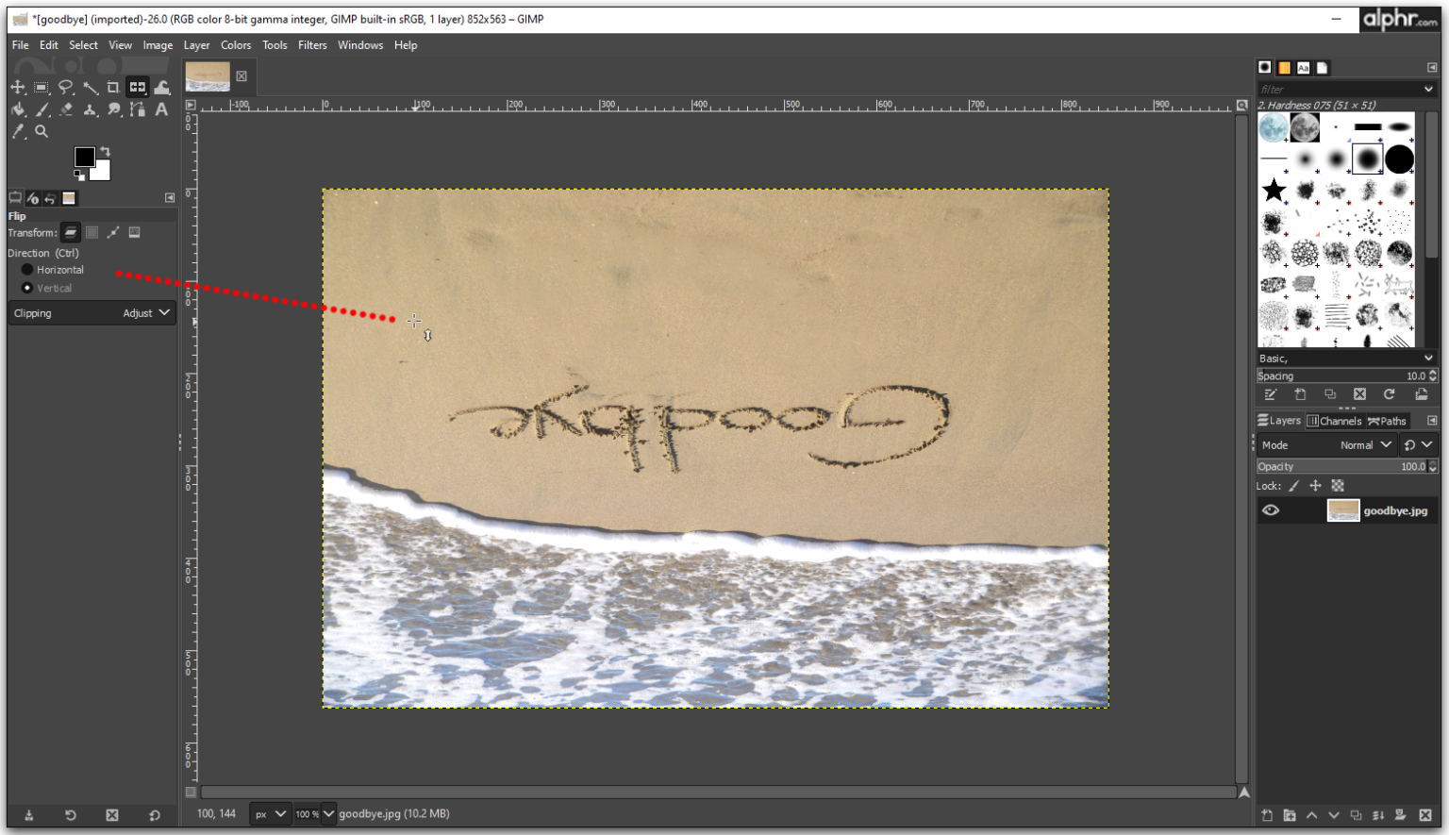The image size is (1449, 835).
Task: Create a new layer in the Layers panel
Action: pos(1266,815)
